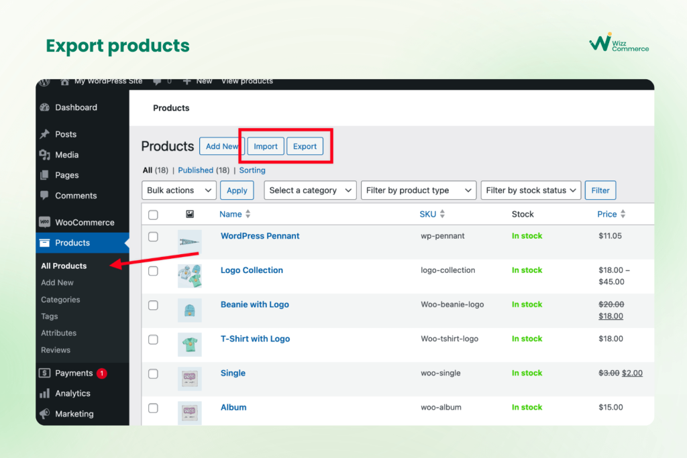The image size is (687, 458).
Task: Open the WordPress Pennant product thumbnail
Action: (x=190, y=241)
